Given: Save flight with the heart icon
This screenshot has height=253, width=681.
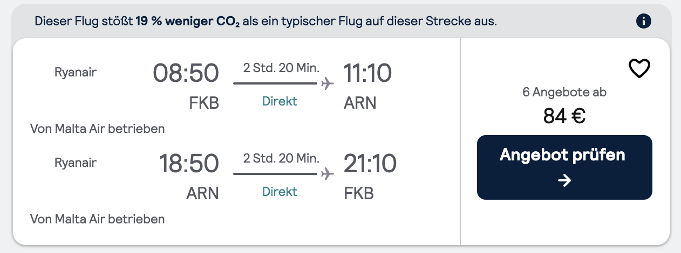Looking at the screenshot, I should [x=640, y=68].
